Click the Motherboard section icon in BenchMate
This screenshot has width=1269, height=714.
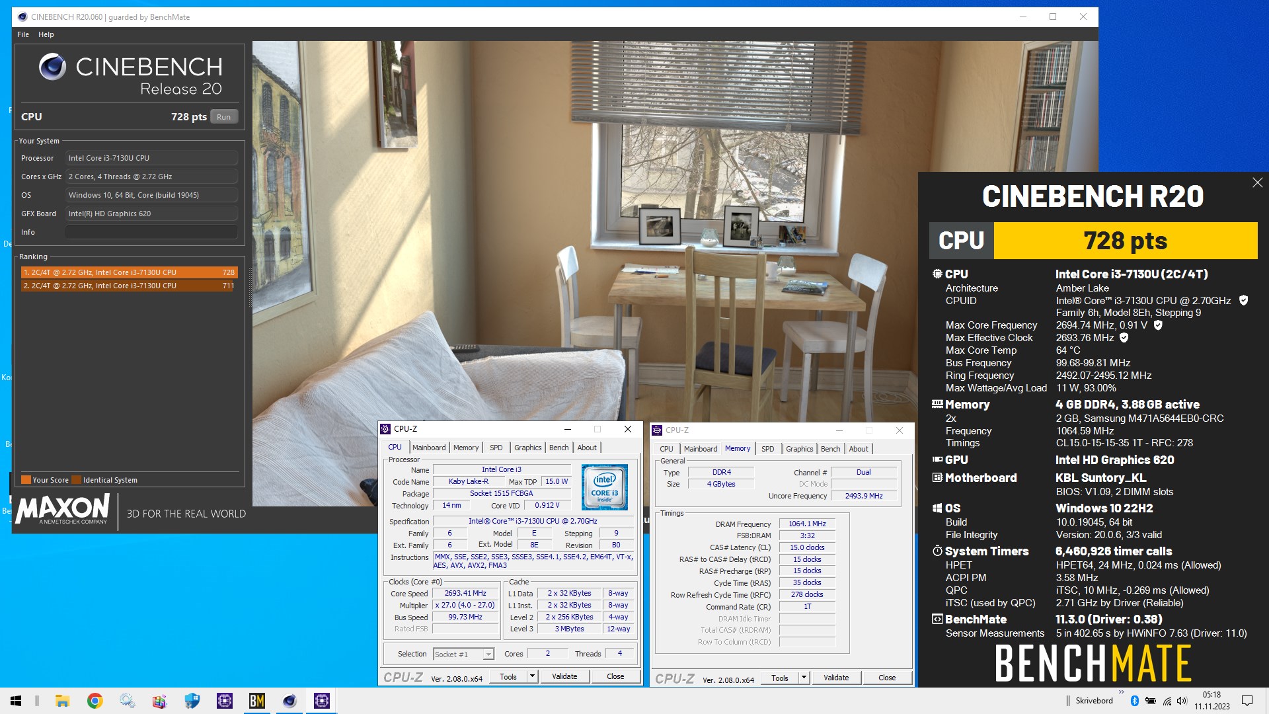pos(937,477)
